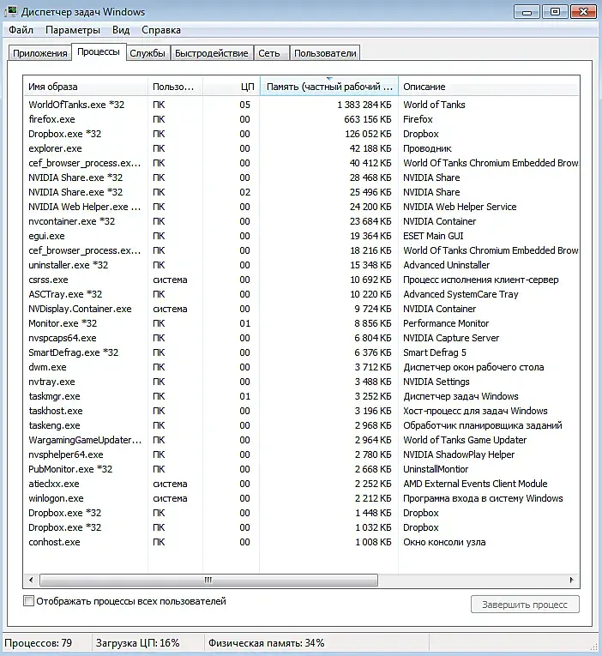Switch to the Службы tab

pos(147,53)
